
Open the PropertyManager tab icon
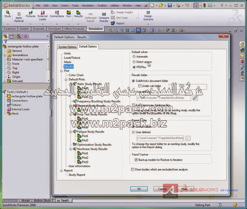12,37
